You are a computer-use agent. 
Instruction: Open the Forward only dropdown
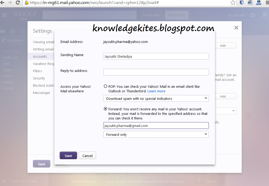[156, 134]
